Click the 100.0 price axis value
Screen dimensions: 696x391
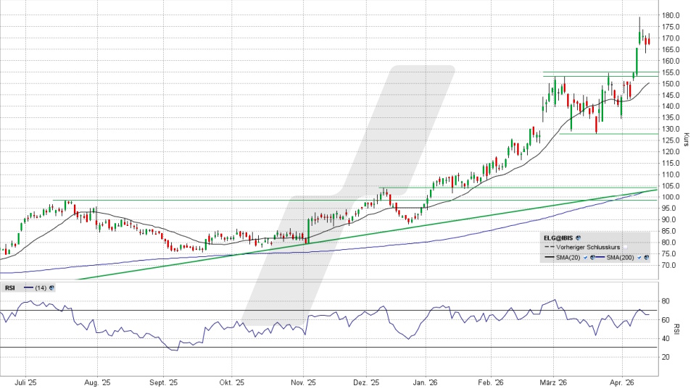671,197
